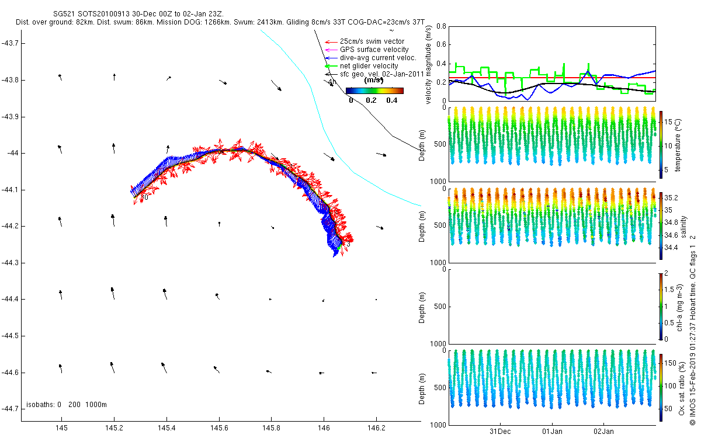Select the 'sfc geo. vel. 02-Jan-2011' legend label

[x=381, y=74]
